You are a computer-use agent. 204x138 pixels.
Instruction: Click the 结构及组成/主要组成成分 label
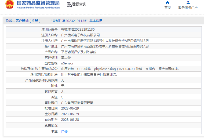tap(39, 69)
